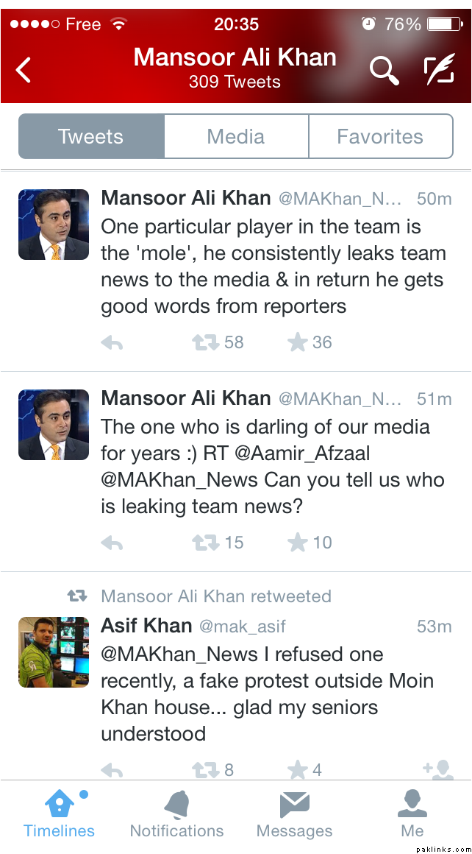Open Notifications bell in bottom bar
This screenshot has height=854, width=472.
[176, 814]
